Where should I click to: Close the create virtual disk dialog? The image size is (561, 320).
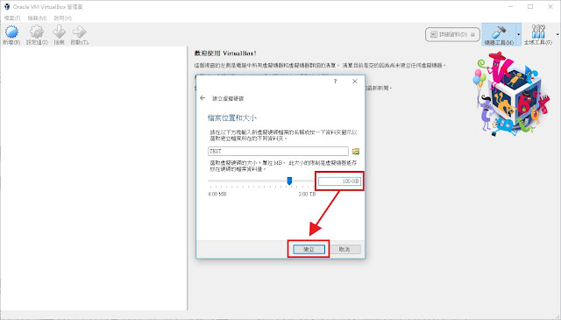tap(354, 82)
